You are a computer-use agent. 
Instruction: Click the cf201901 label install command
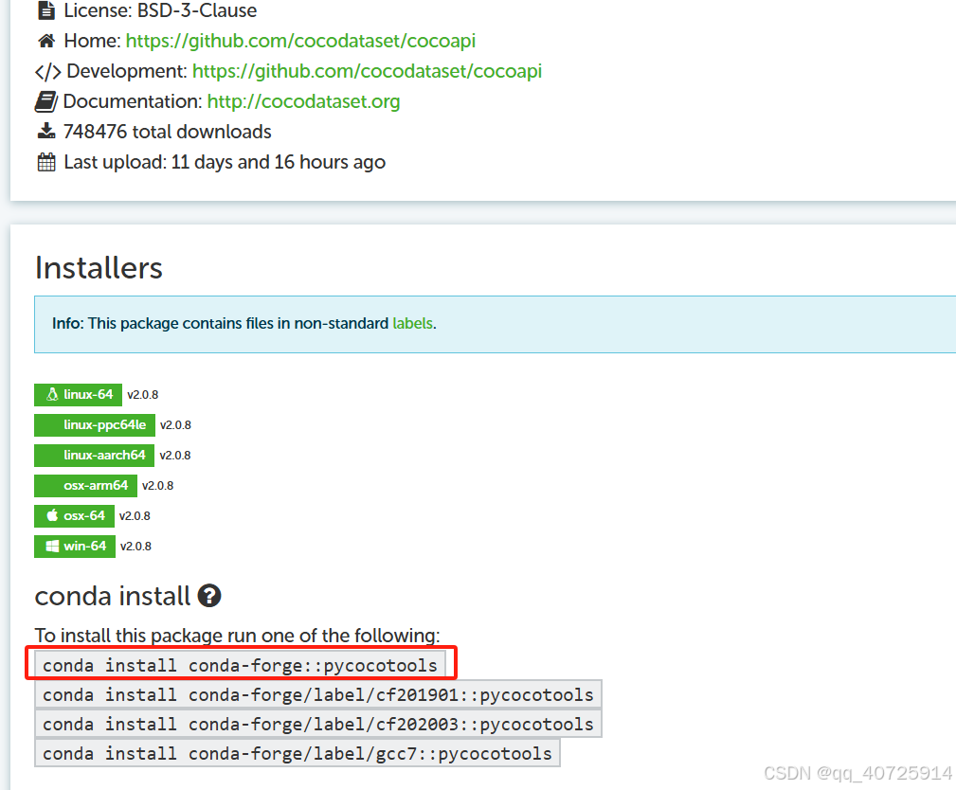coord(318,694)
